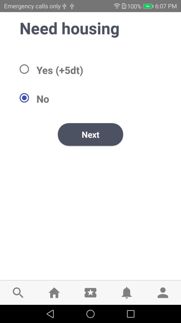Select the No radio button

pyautogui.click(x=24, y=98)
